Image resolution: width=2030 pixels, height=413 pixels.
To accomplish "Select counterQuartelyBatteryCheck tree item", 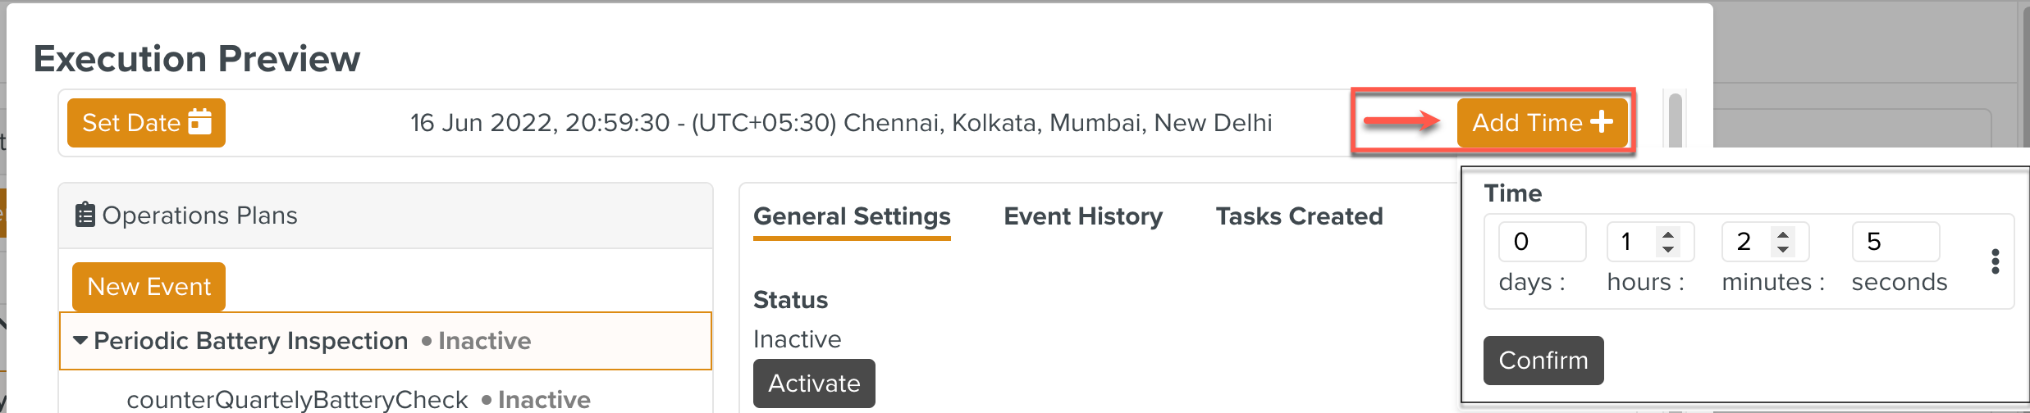I will 297,399.
